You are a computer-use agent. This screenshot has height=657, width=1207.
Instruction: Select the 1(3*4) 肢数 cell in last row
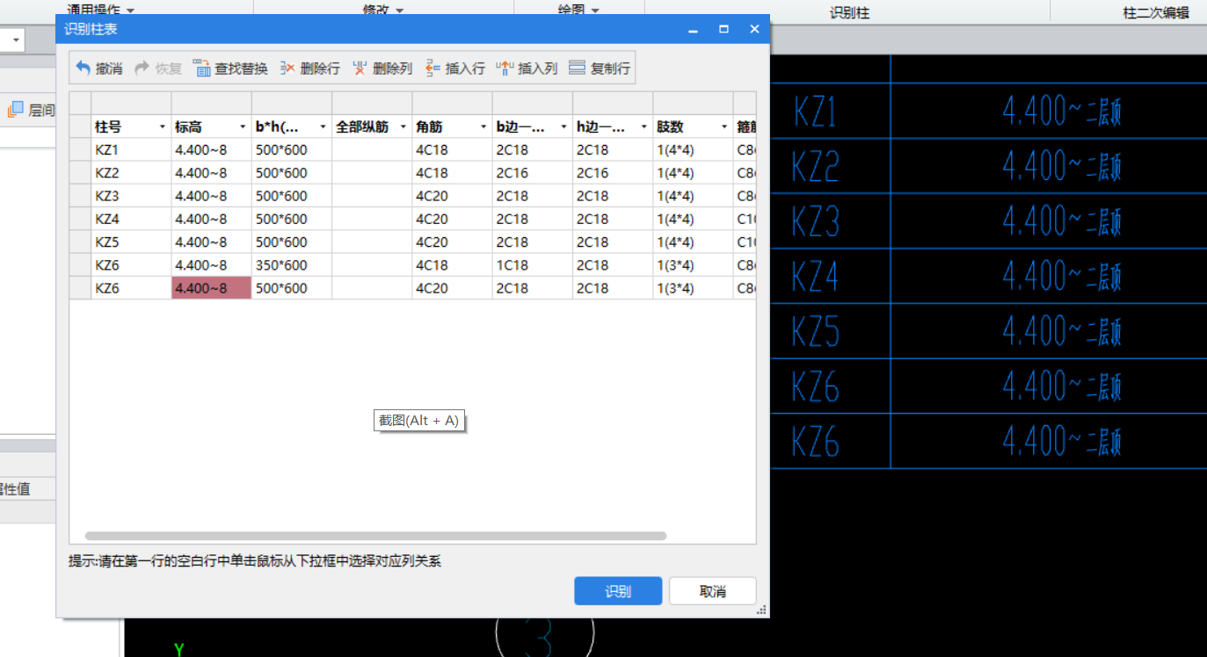pos(693,288)
